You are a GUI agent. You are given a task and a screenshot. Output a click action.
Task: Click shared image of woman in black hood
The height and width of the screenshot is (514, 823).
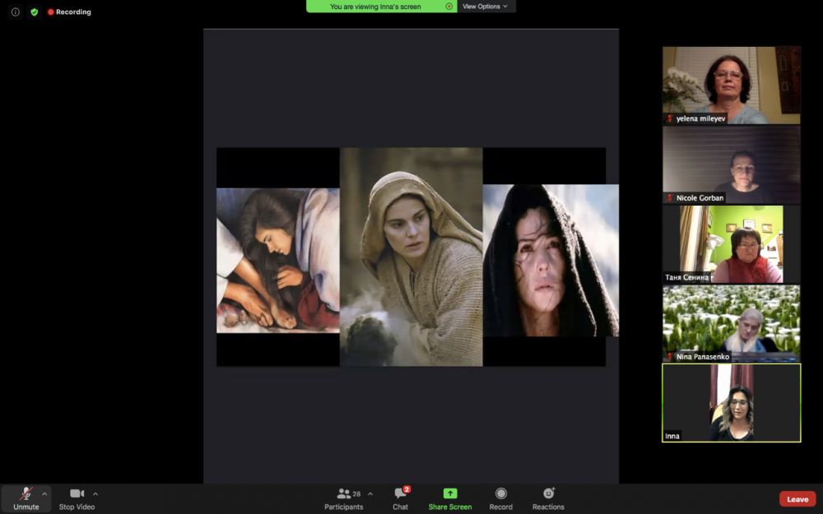tap(551, 260)
